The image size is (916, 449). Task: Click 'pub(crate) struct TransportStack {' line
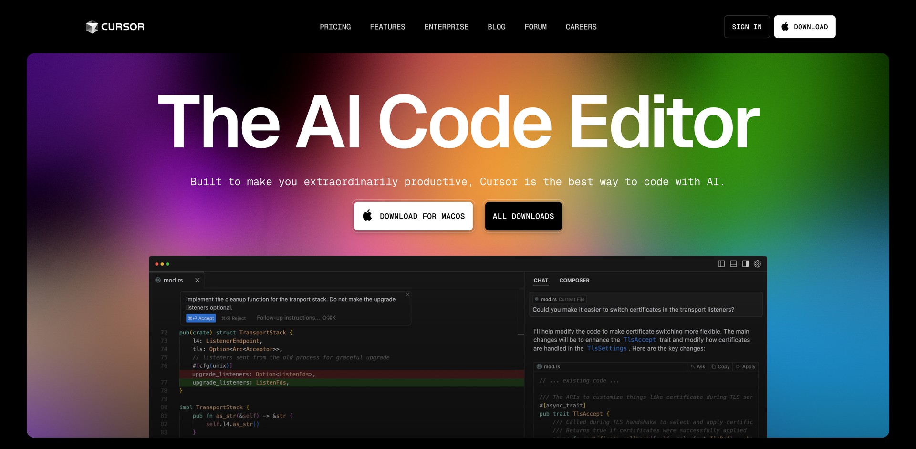coord(236,333)
